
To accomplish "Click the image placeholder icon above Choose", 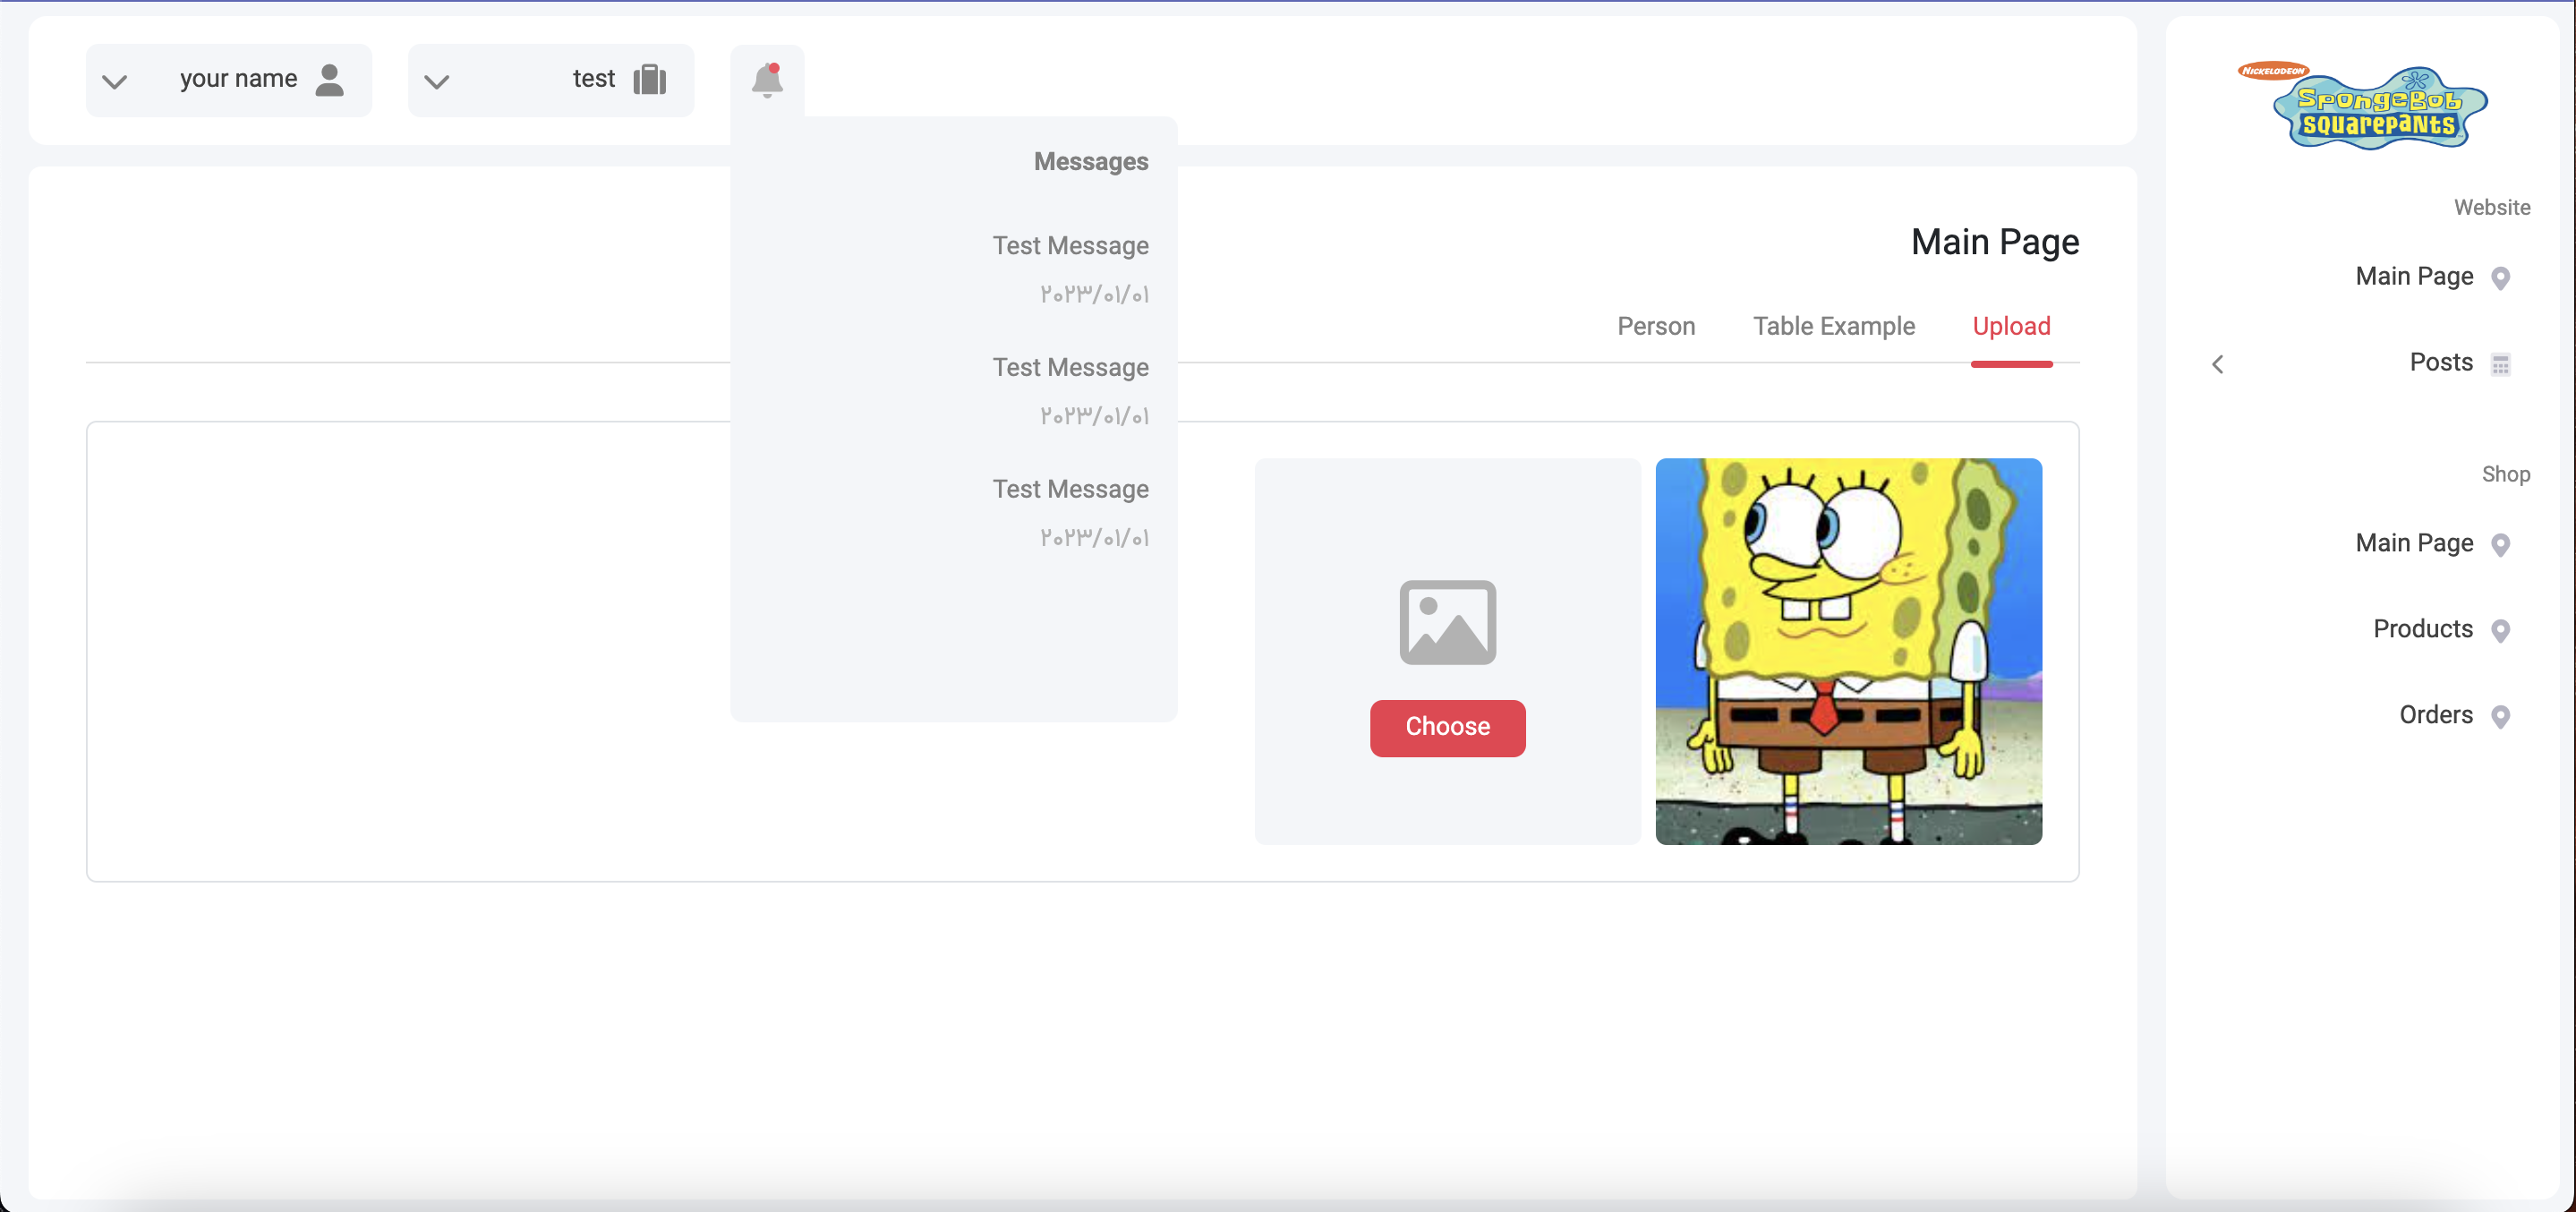I will (1447, 622).
